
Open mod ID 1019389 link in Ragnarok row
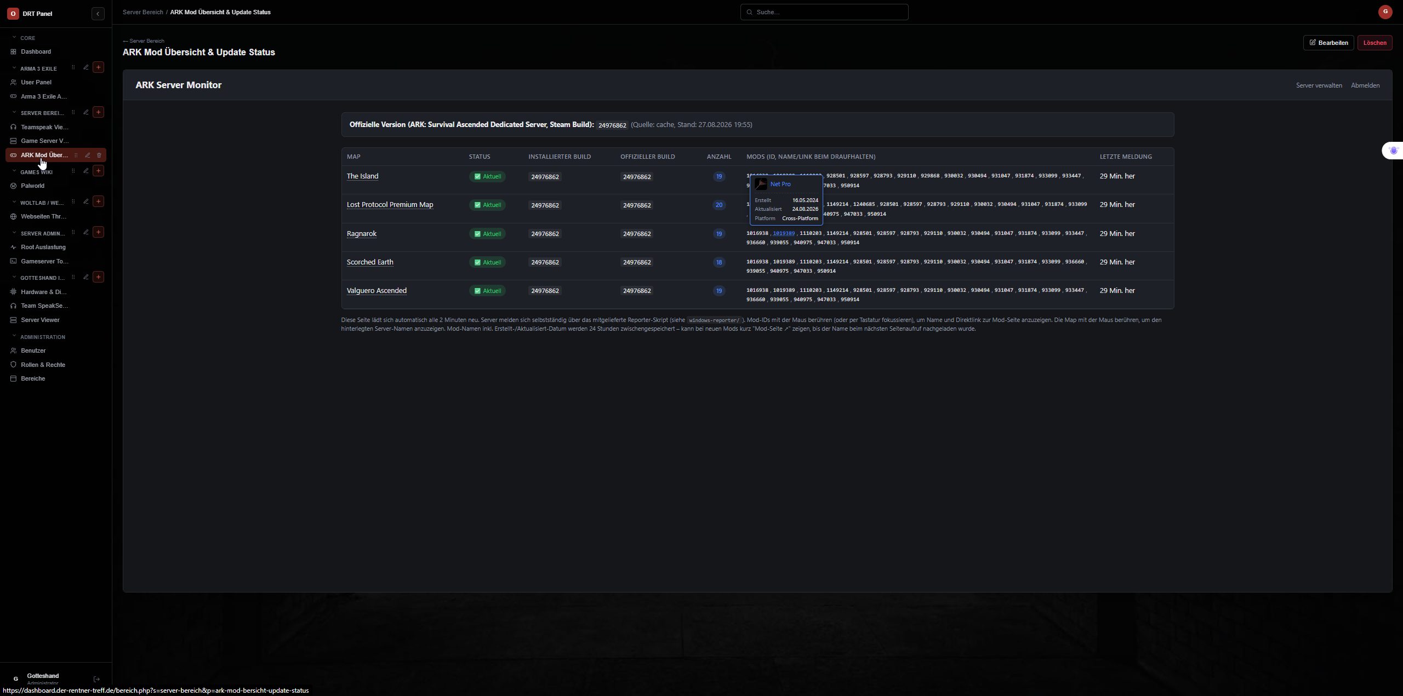784,233
